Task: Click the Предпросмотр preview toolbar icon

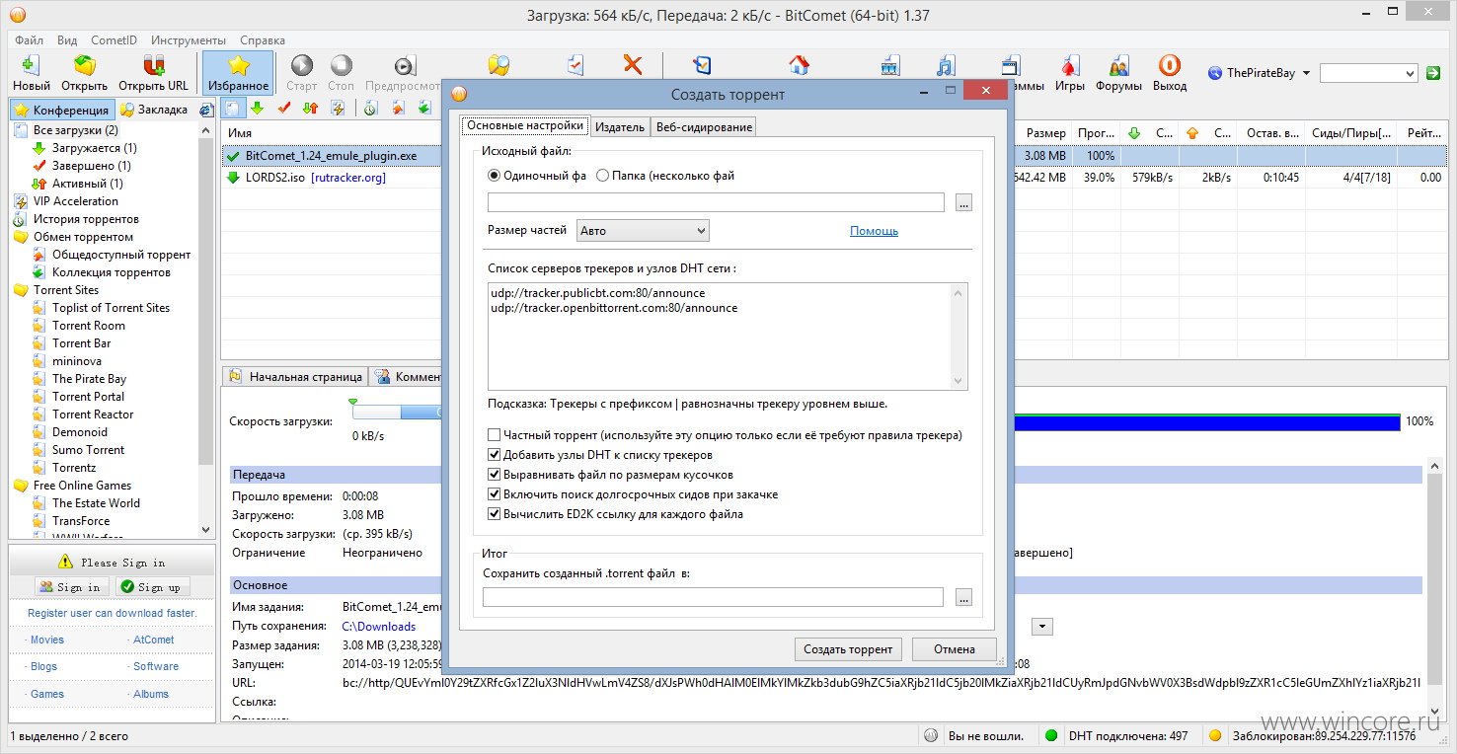Action: [x=404, y=66]
